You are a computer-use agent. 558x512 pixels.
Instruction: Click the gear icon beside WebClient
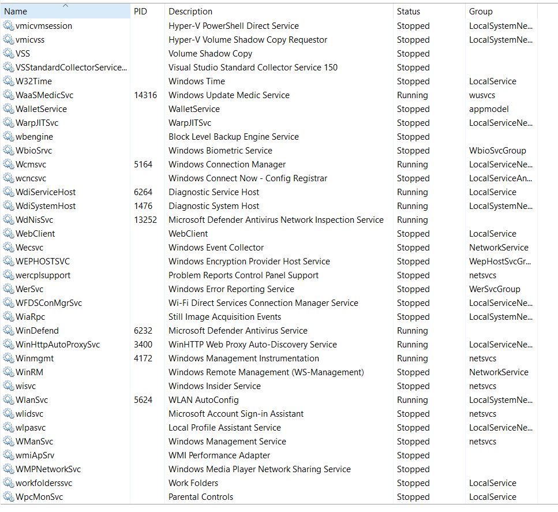(9, 234)
